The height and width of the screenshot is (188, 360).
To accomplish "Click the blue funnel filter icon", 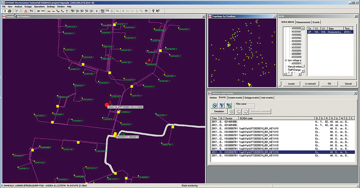I will tap(222, 105).
